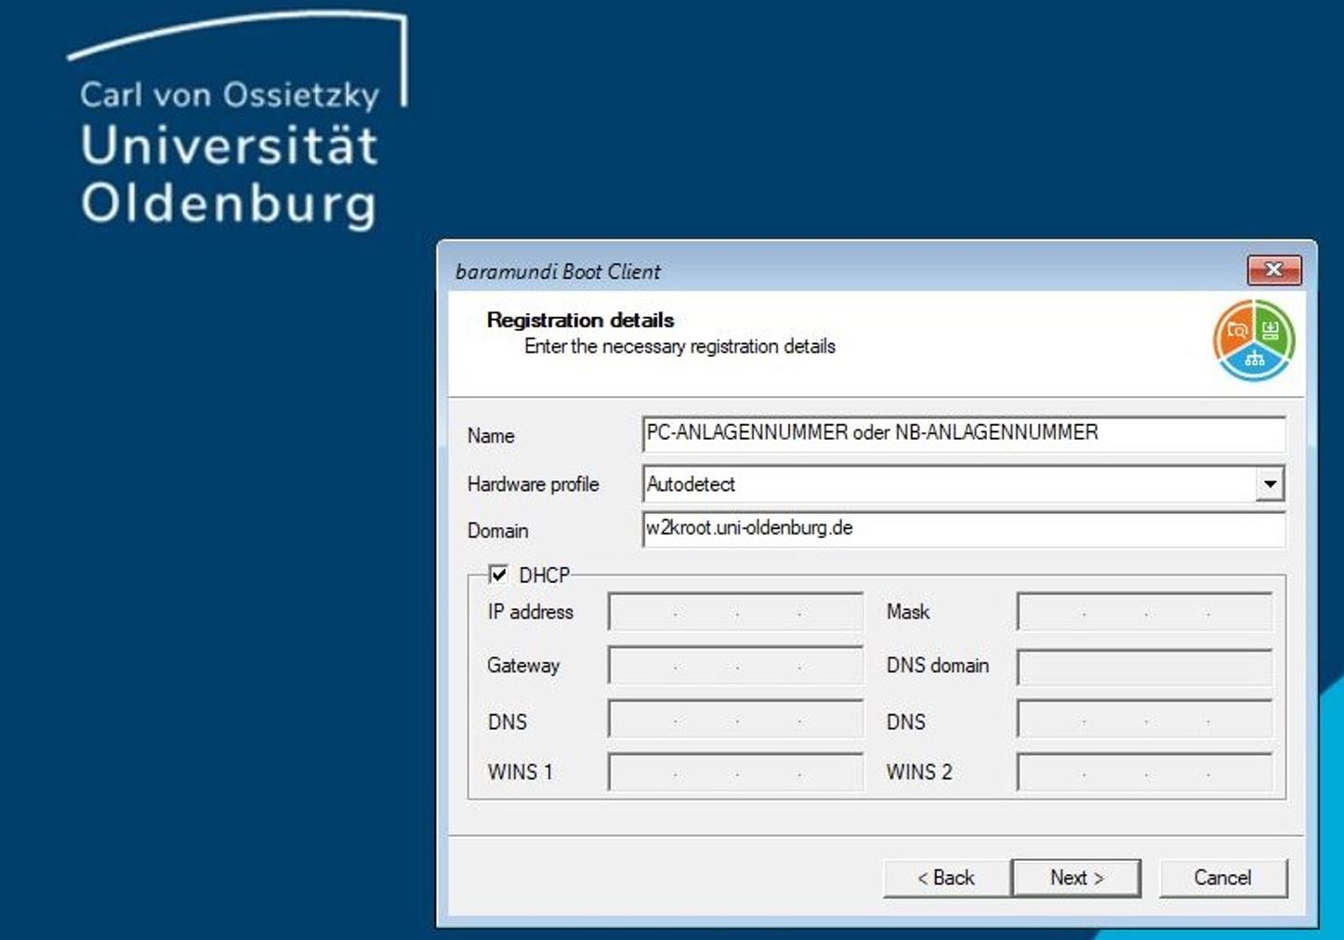Click the WINS 1 address field
The height and width of the screenshot is (940, 1344).
(735, 773)
